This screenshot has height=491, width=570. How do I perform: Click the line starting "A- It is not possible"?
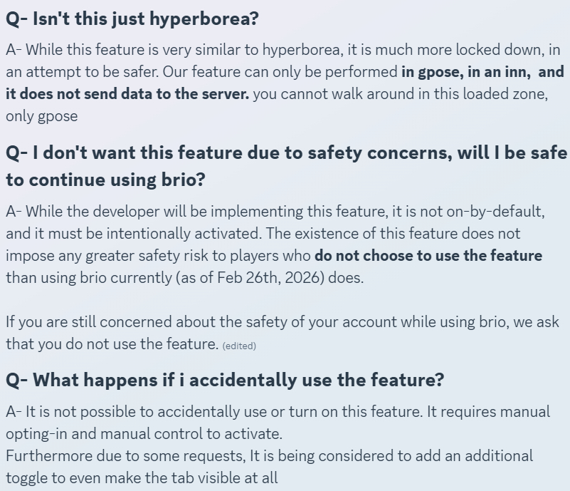coord(278,412)
